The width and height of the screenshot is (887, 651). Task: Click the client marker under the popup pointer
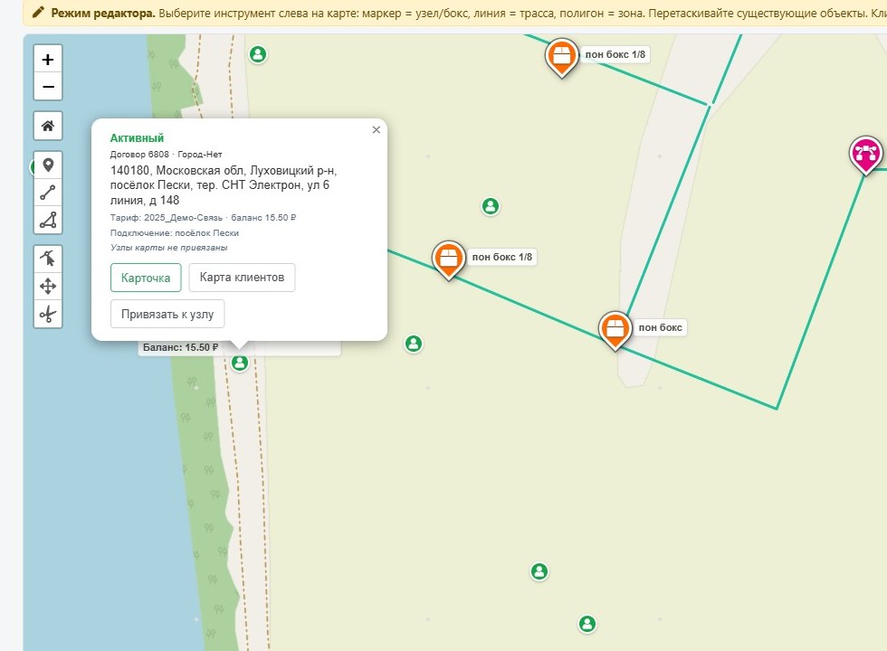click(x=240, y=363)
